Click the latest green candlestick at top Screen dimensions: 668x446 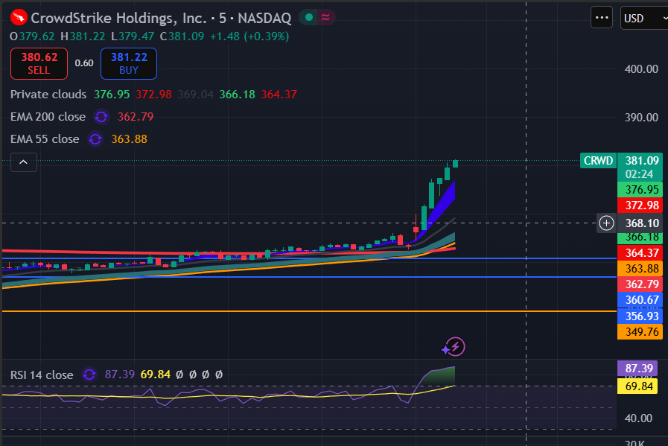coord(456,164)
